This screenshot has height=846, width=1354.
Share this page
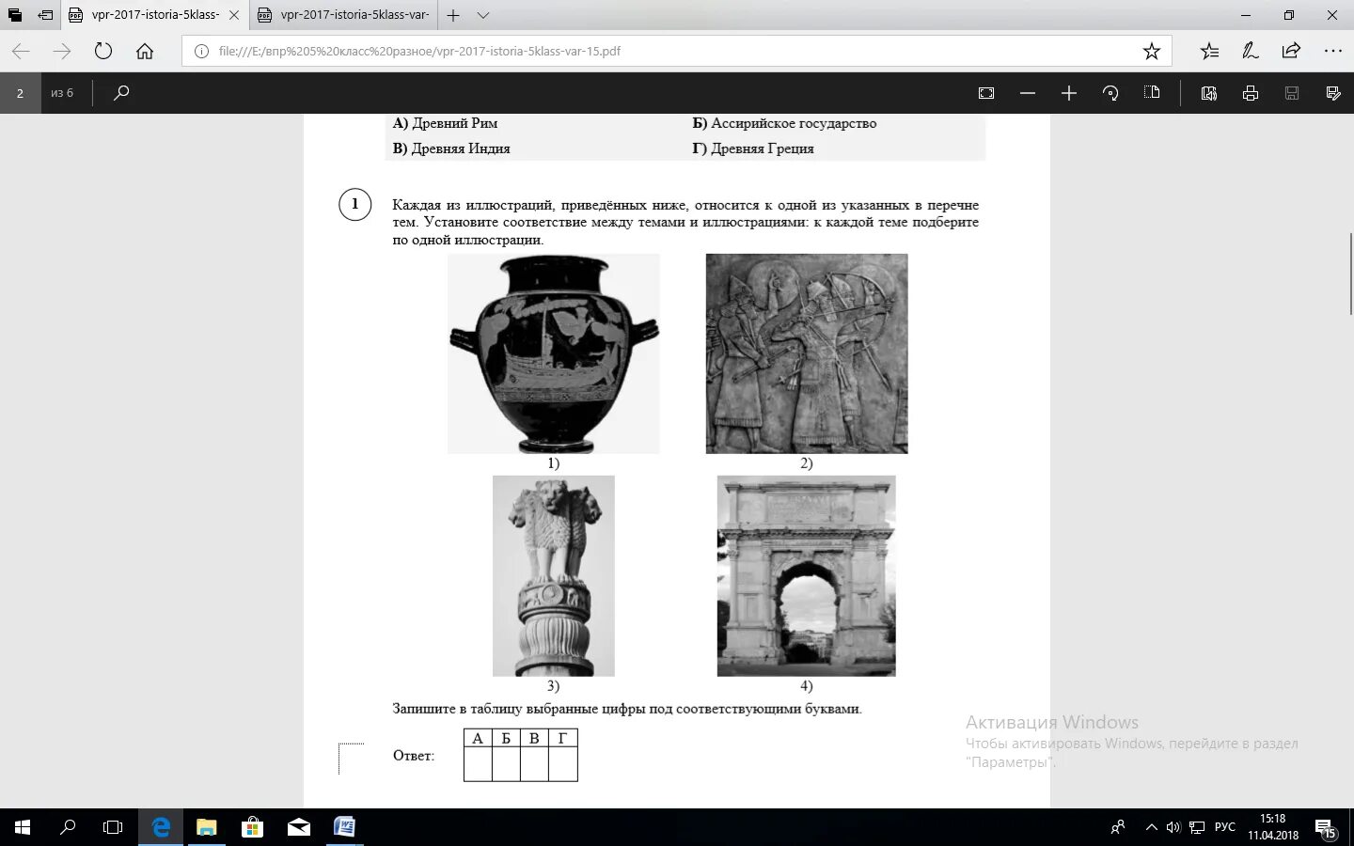[1292, 51]
